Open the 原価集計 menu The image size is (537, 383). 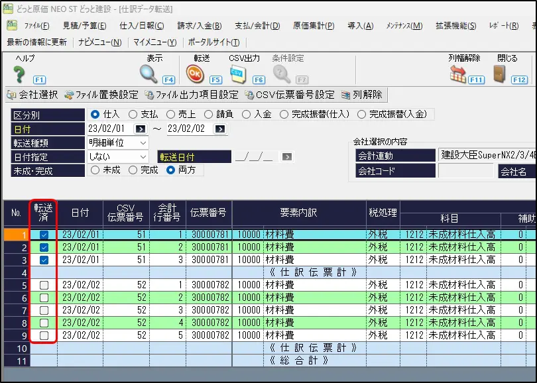314,26
